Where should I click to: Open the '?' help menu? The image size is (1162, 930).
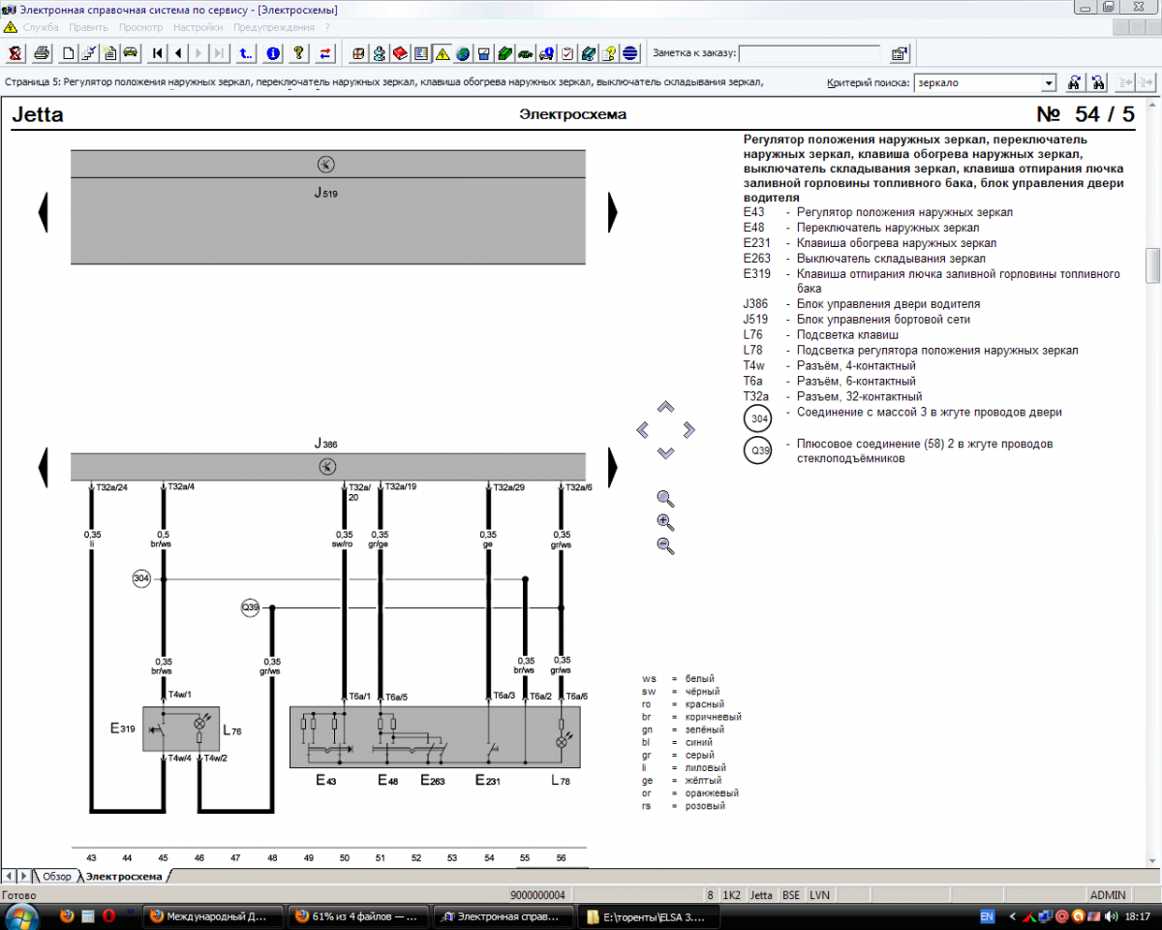327,27
